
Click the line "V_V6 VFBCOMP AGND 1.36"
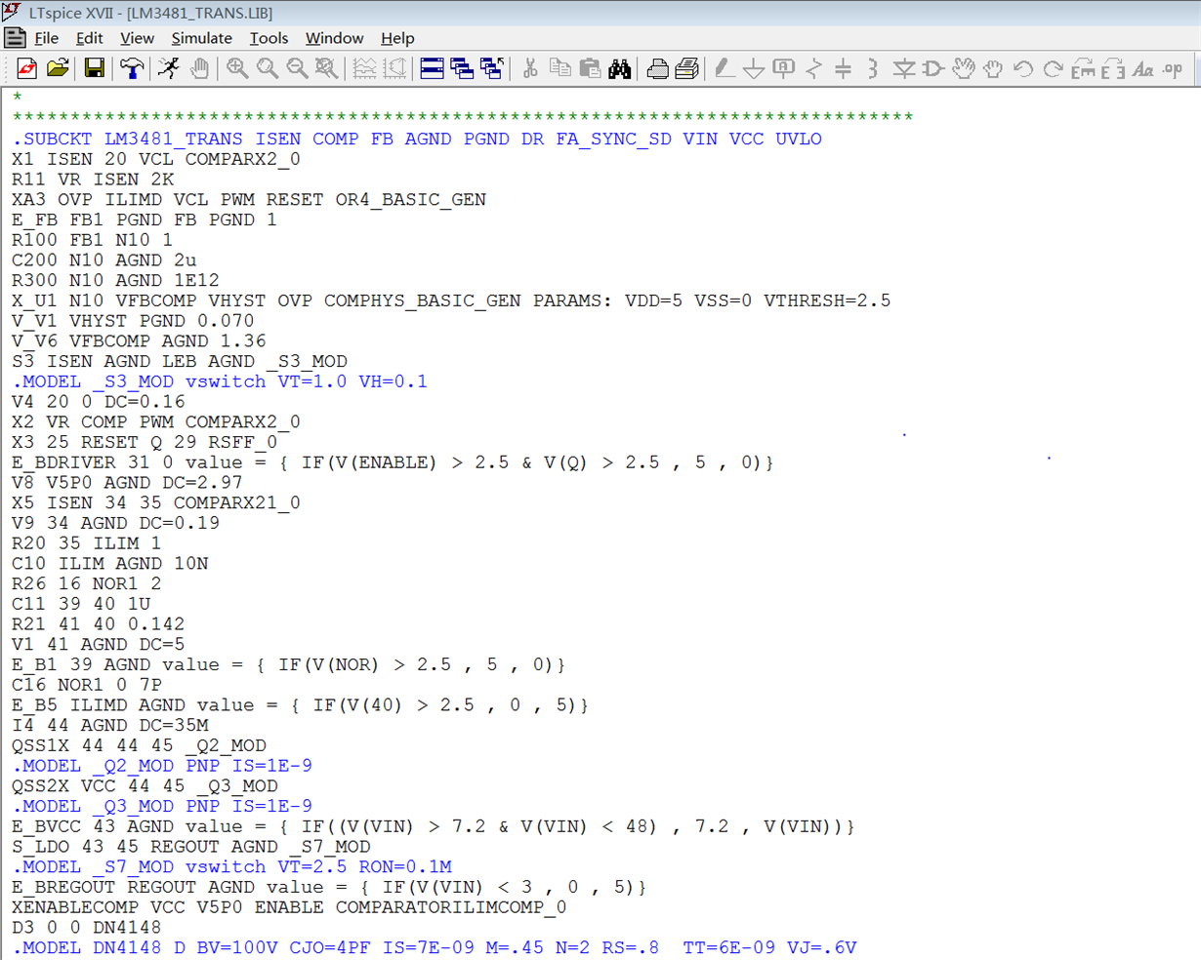click(139, 341)
